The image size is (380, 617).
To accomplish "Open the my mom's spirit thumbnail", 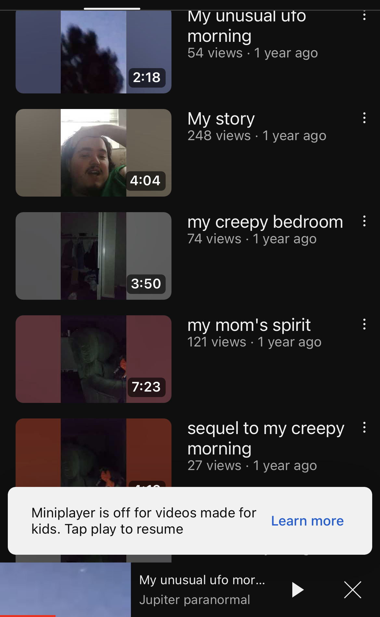I will coord(94,359).
